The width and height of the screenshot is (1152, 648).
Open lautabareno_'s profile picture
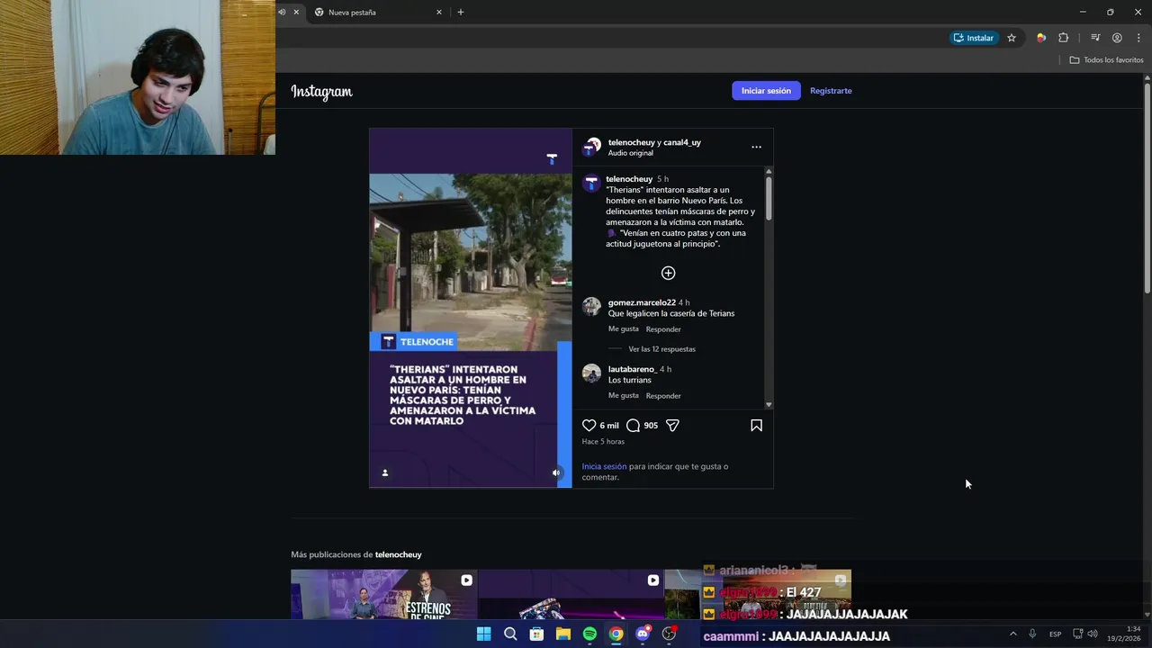591,373
